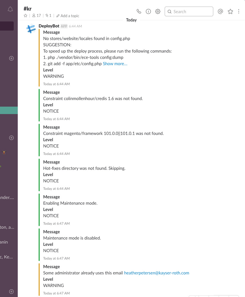Open the more options overflow menu

point(239,11)
